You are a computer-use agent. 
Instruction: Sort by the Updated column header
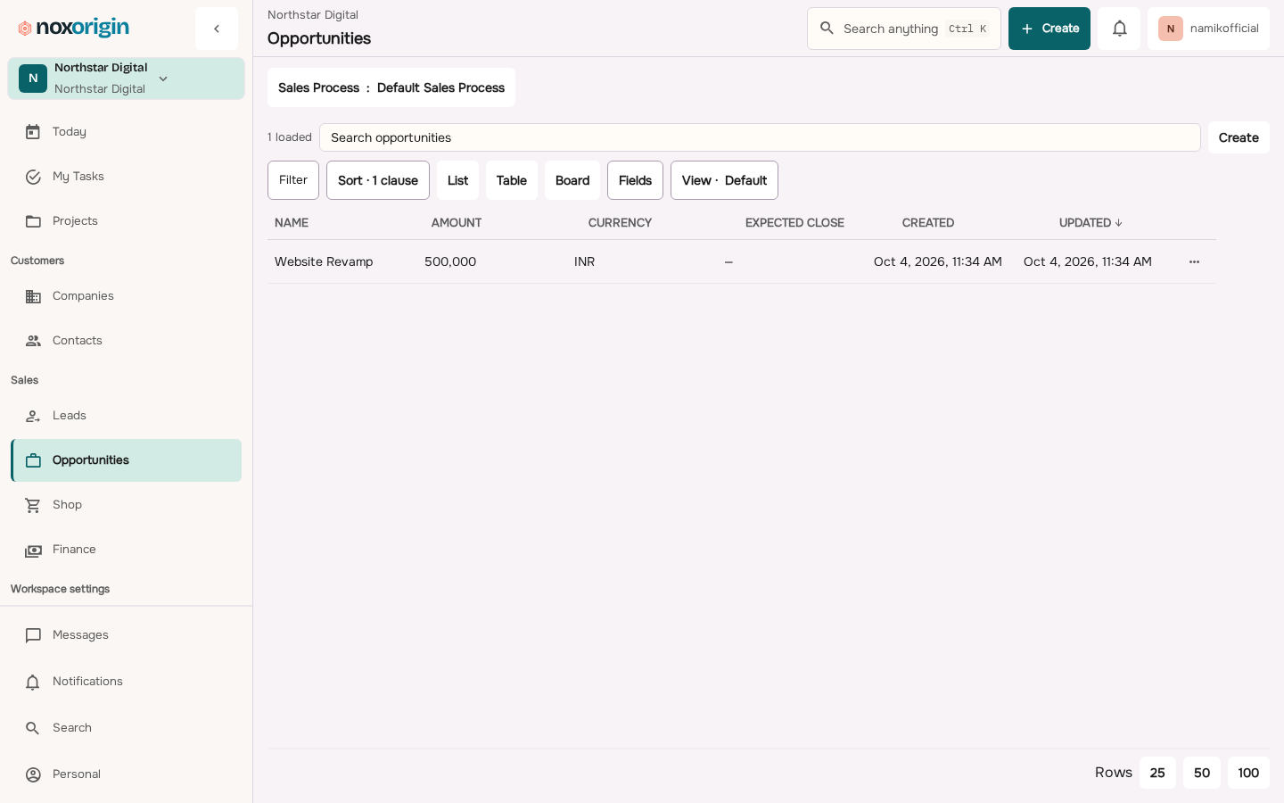coord(1091,223)
